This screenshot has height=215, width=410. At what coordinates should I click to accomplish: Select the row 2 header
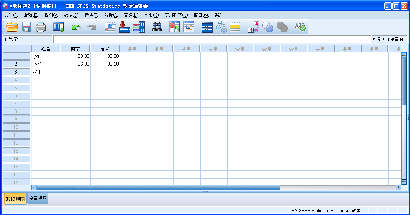(16, 64)
